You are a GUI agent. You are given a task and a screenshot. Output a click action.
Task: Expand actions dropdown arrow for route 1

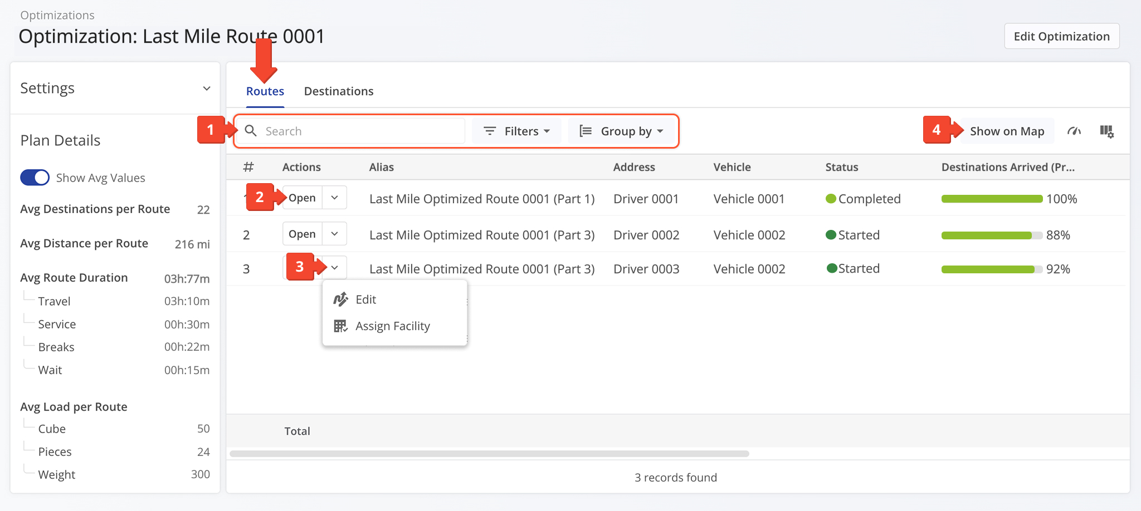[x=334, y=198]
